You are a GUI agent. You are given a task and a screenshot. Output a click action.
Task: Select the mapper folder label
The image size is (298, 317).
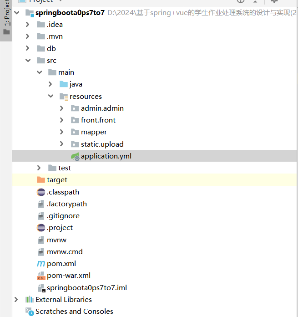point(94,132)
